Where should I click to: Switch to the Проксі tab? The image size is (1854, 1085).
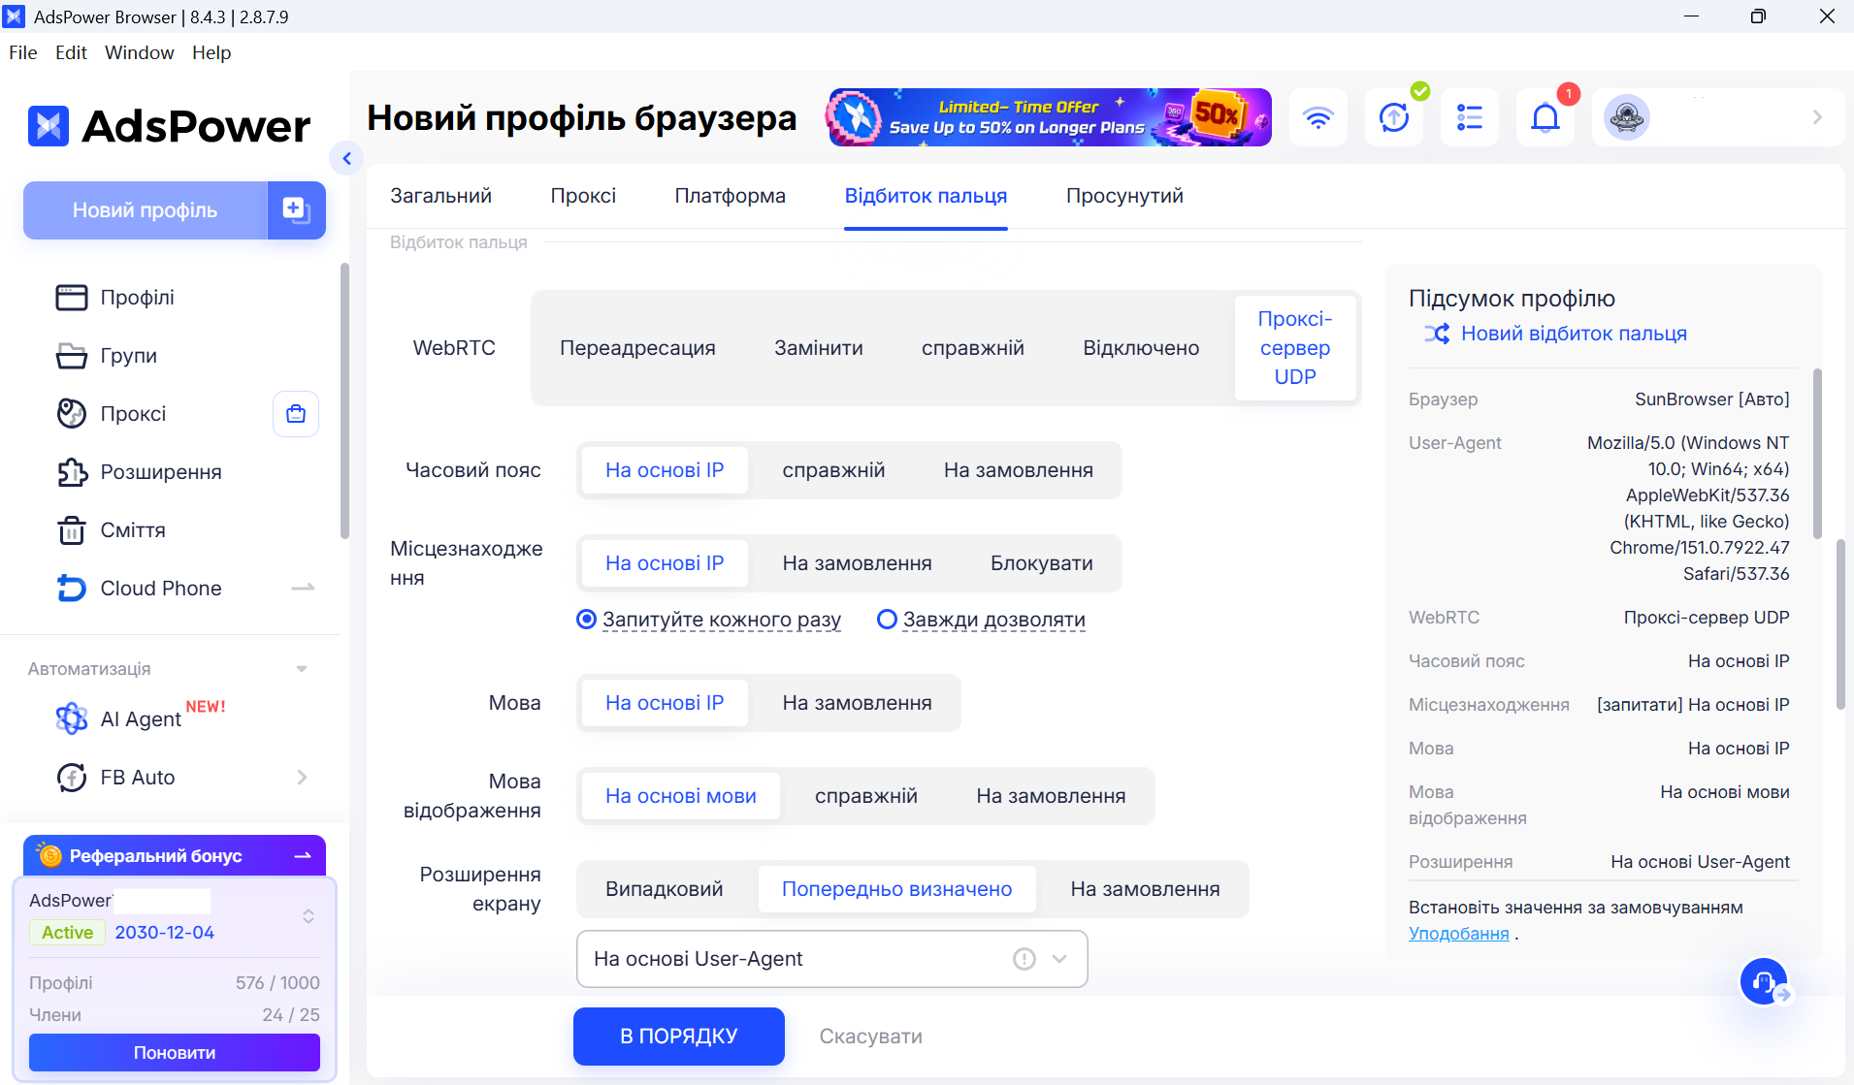pos(583,196)
